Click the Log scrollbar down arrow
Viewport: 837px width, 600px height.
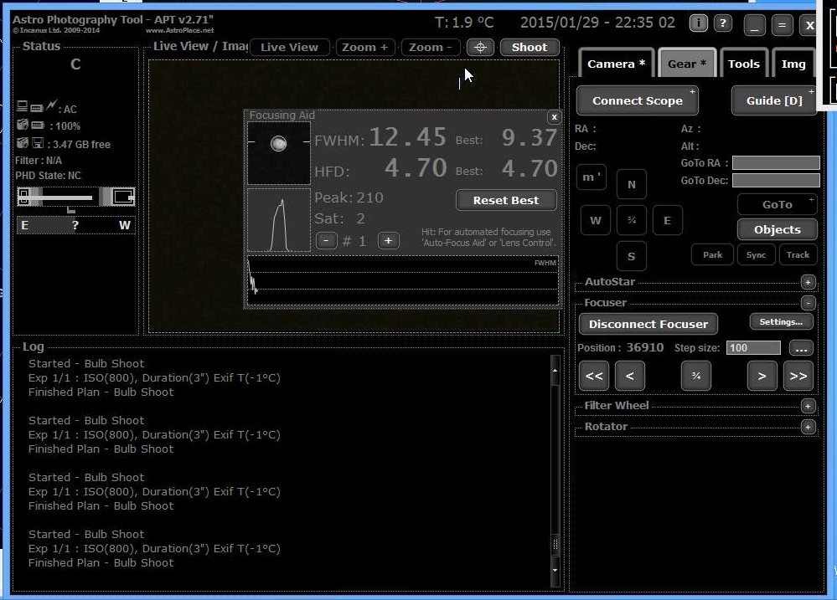(x=555, y=570)
